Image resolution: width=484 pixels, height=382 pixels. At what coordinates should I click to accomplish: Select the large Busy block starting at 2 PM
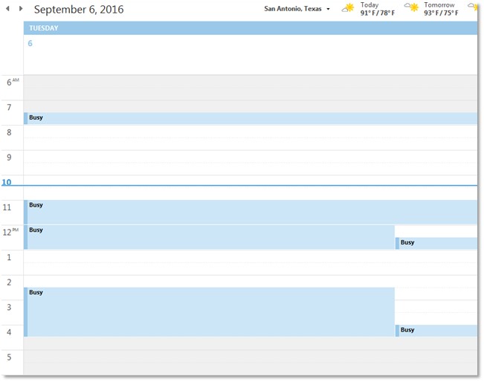[210, 312]
